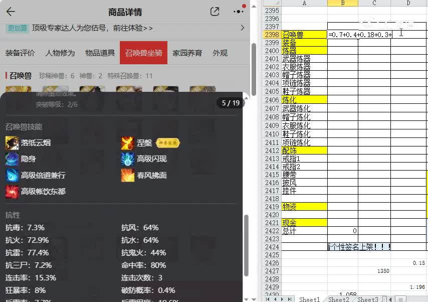Image resolution: width=428 pixels, height=302 pixels.
Task: Select the product page vertical scrollbar thumb
Action: (254, 69)
